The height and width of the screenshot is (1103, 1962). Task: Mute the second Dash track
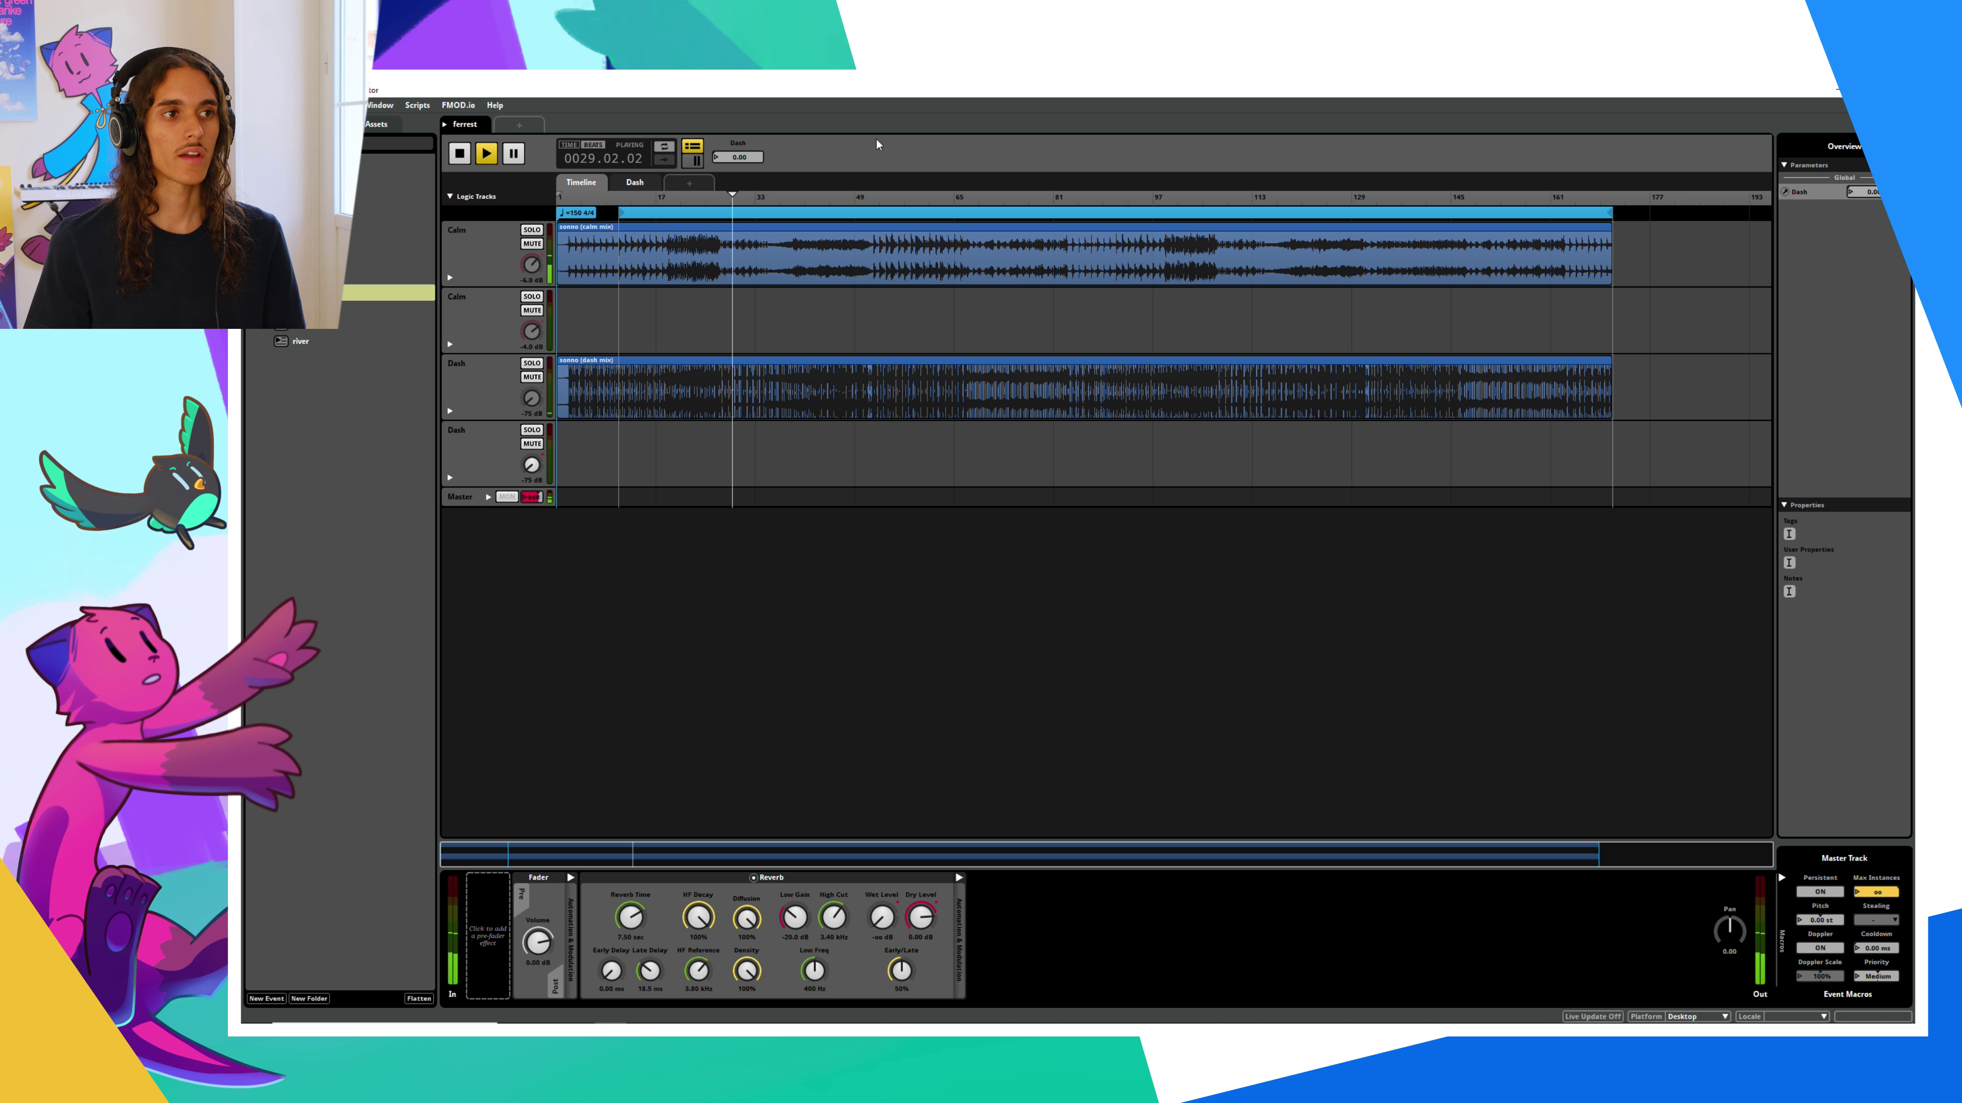pyautogui.click(x=531, y=444)
